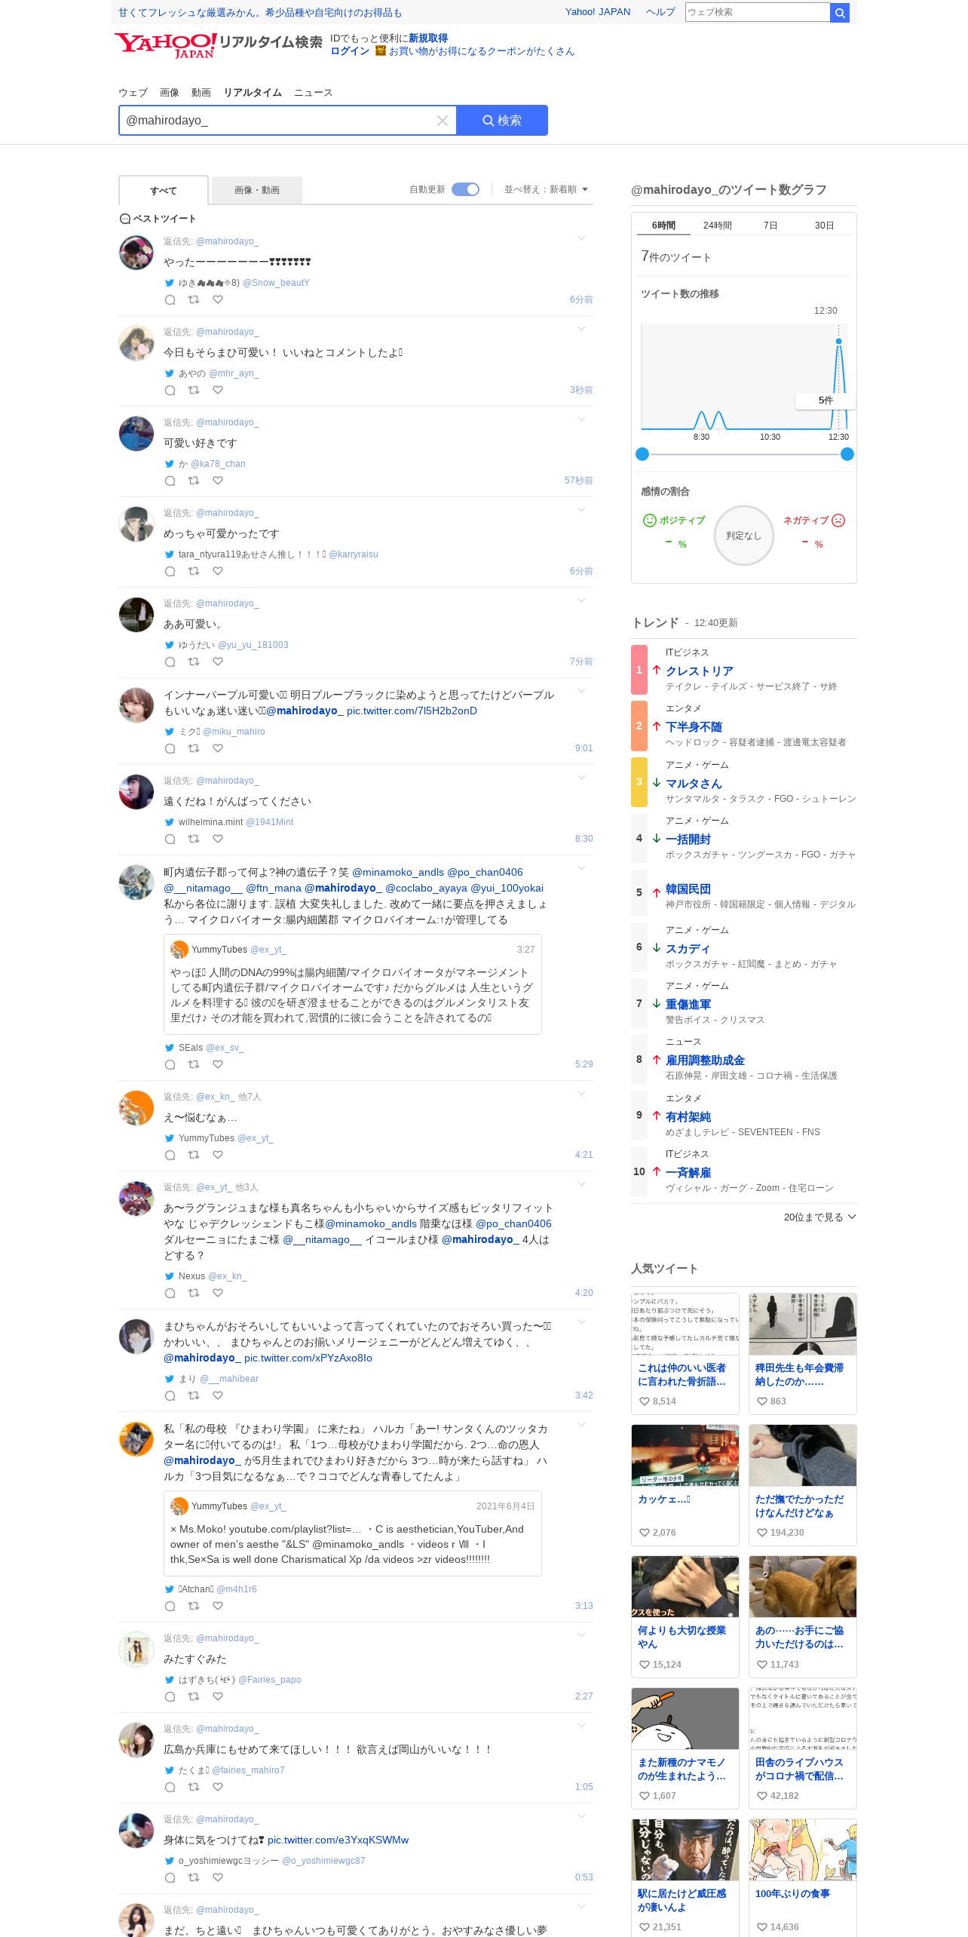Select the 6時間 graph tab
The width and height of the screenshot is (968, 1937).
point(664,226)
